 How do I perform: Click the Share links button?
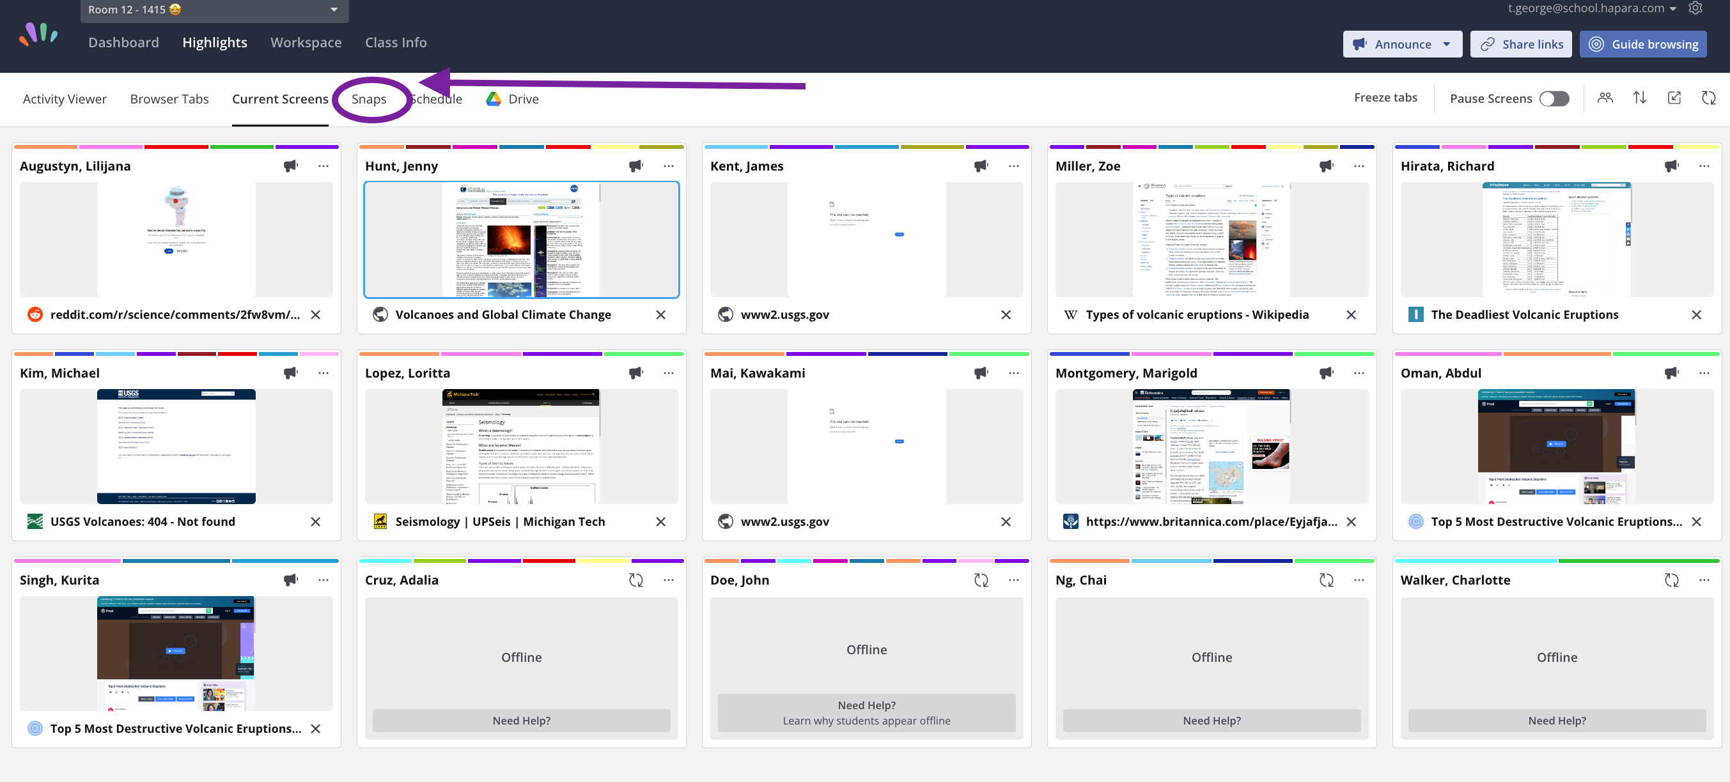click(1520, 44)
